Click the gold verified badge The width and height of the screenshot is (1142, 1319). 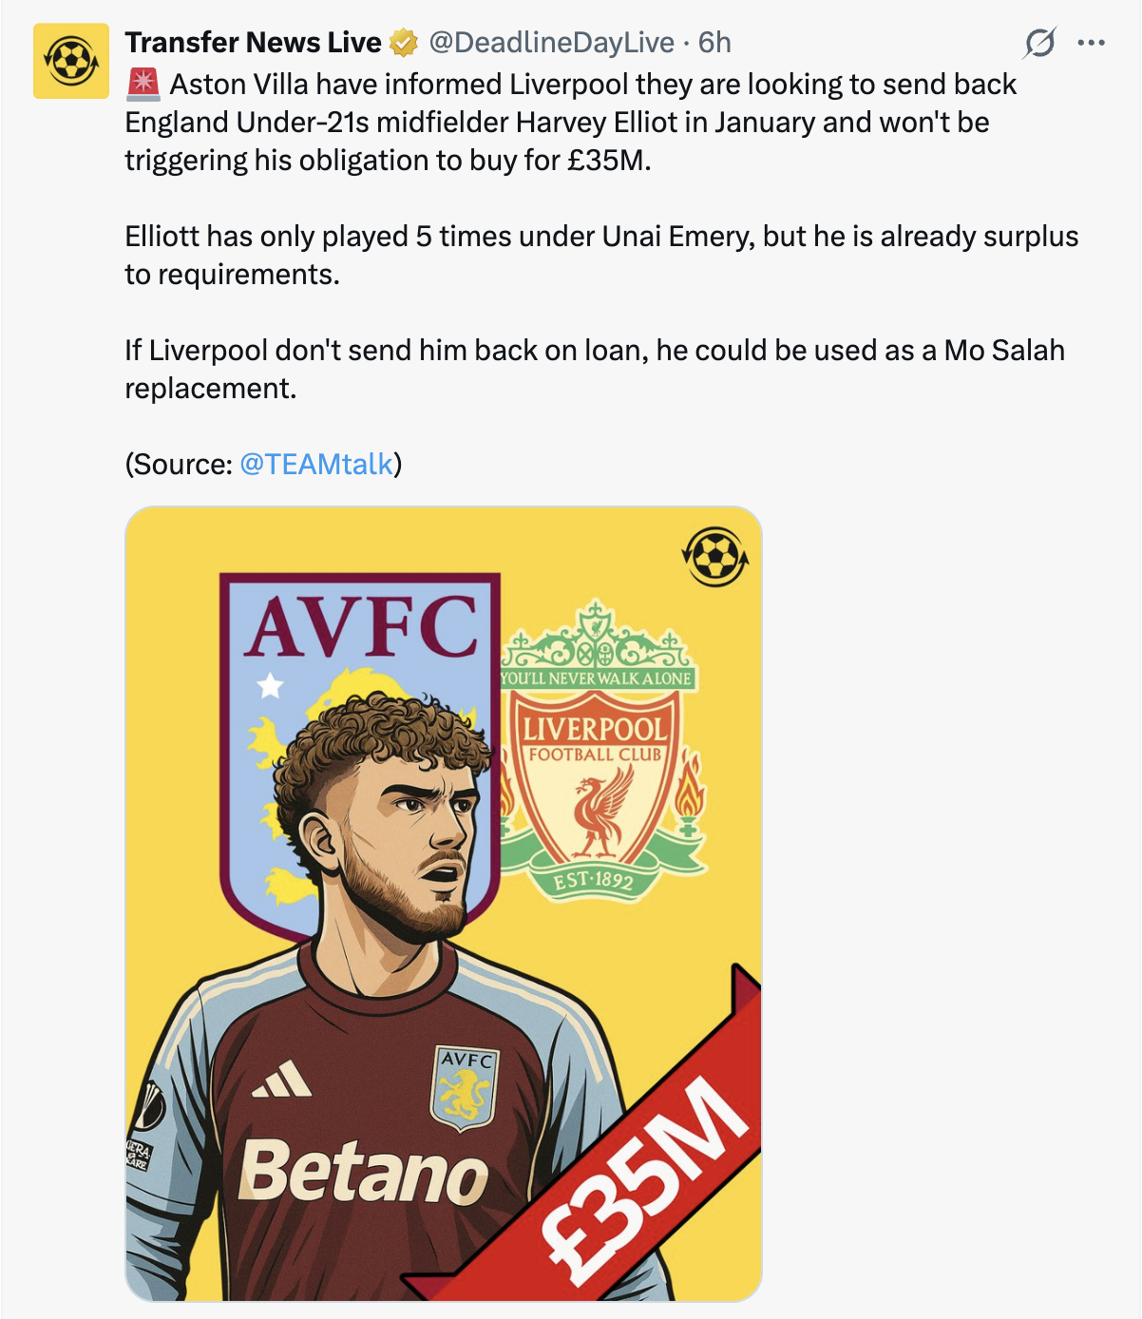[x=404, y=43]
